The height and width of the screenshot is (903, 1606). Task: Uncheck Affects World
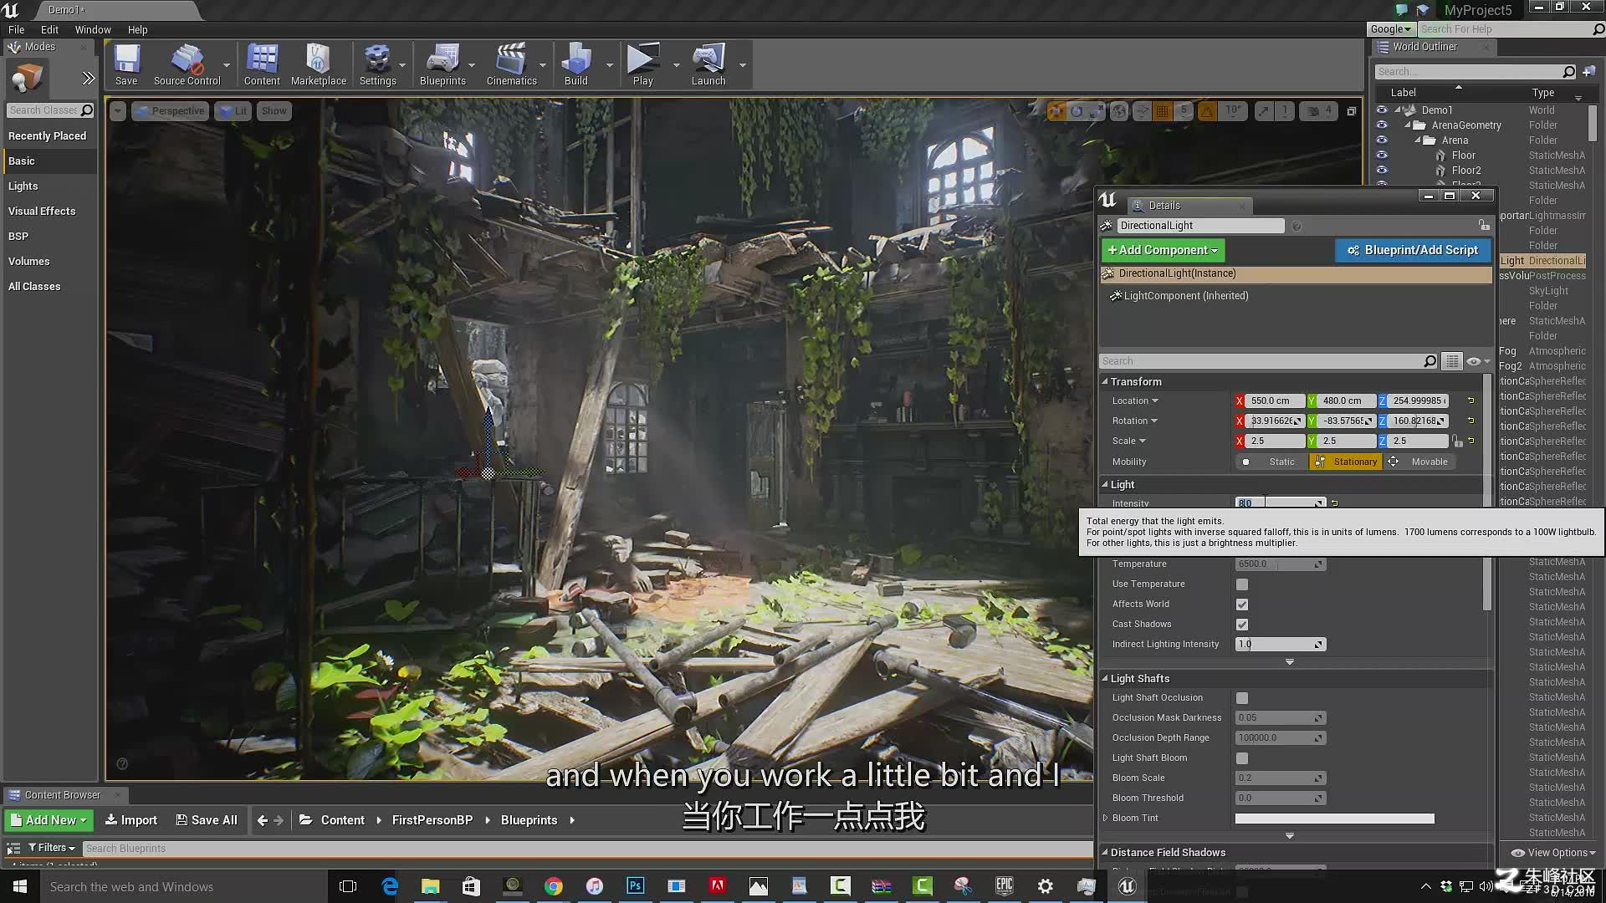pyautogui.click(x=1242, y=605)
